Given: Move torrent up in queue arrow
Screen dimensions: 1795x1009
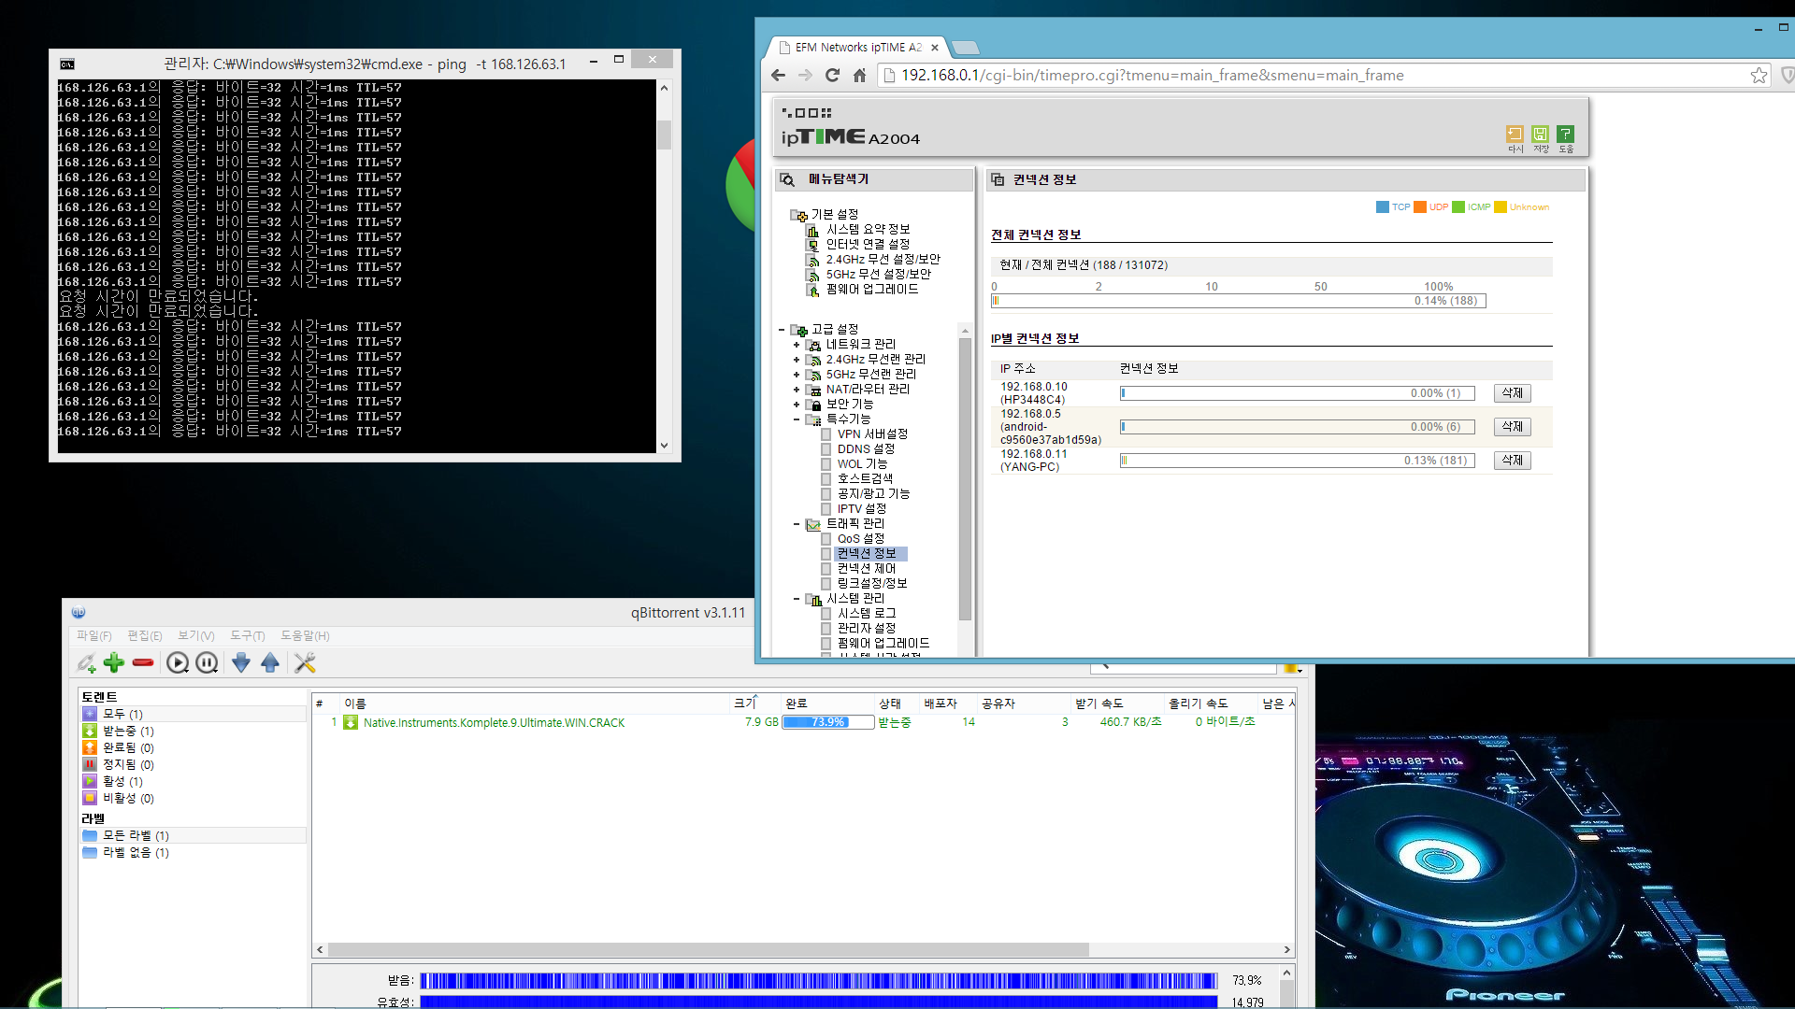Looking at the screenshot, I should tap(270, 662).
